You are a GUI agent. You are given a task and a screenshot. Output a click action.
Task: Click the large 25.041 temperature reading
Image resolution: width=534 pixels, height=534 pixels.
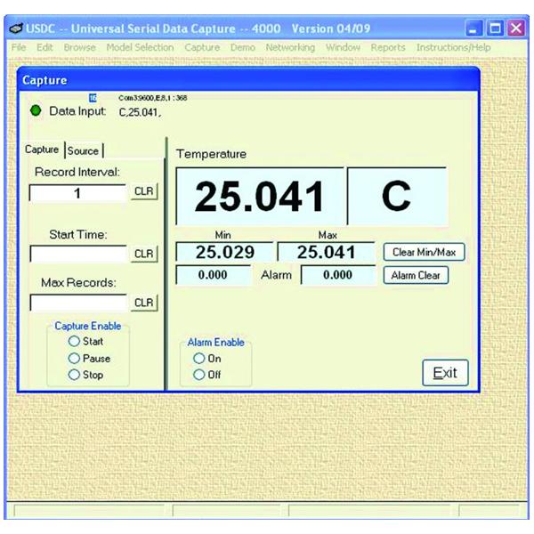point(260,197)
